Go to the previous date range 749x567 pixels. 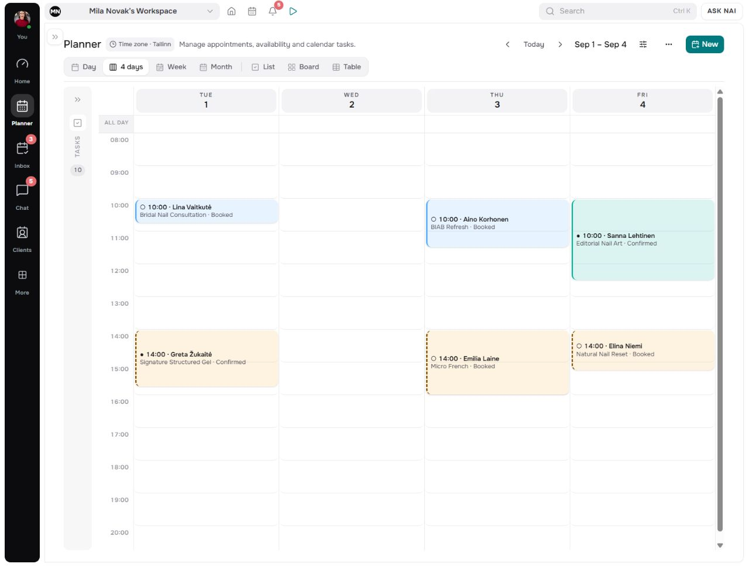click(508, 44)
